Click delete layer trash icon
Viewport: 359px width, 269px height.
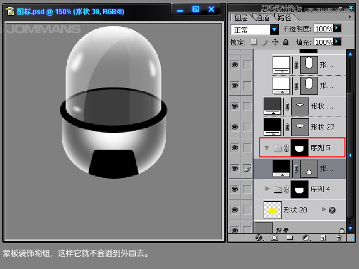(x=339, y=238)
